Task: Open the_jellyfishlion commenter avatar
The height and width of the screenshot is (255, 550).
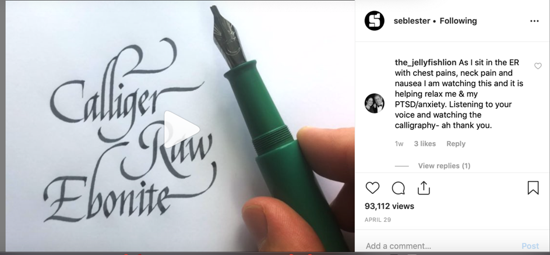Action: click(x=375, y=103)
